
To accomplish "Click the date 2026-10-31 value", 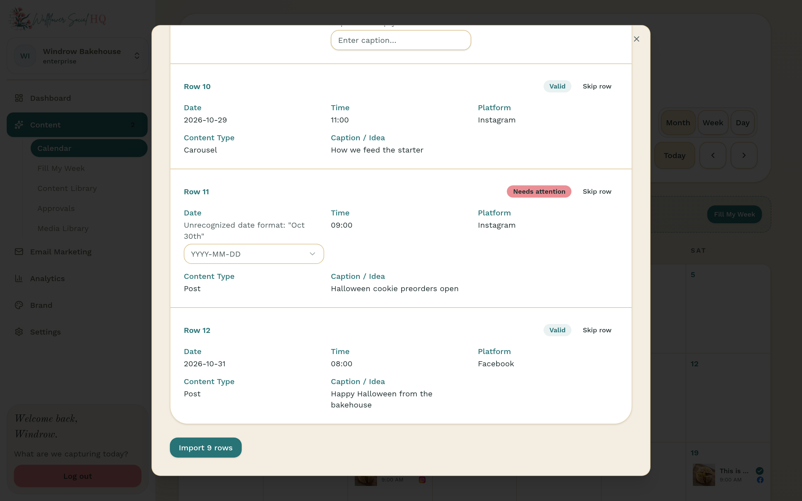I will (x=204, y=364).
